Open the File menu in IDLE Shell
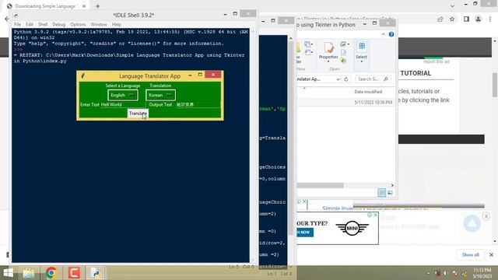The image size is (498, 280). (17, 24)
